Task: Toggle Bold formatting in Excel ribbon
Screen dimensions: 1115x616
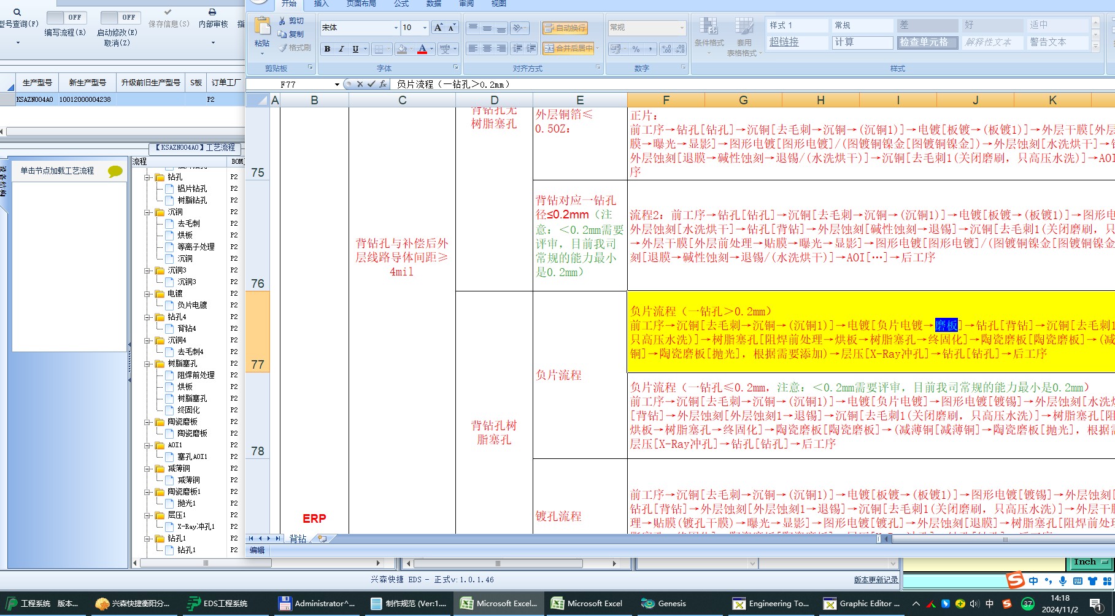Action: tap(327, 49)
